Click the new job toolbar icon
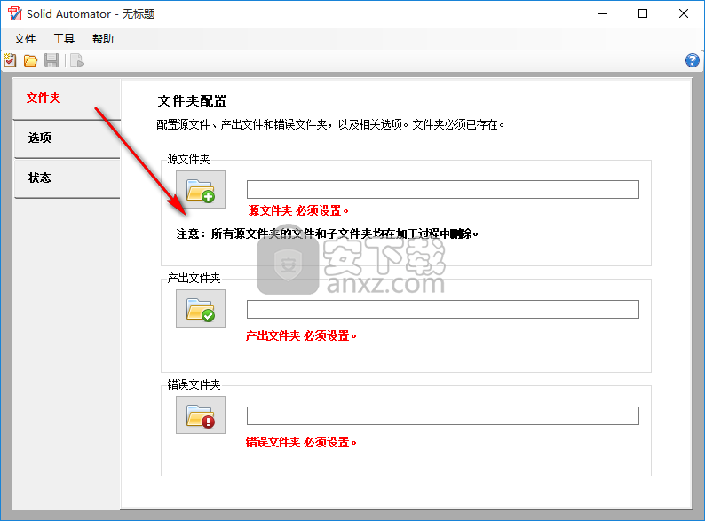The width and height of the screenshot is (705, 521). [10, 60]
